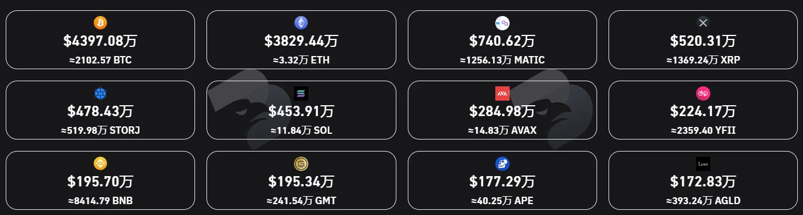Click the blue APE icon
803x215 pixels.
pos(502,164)
